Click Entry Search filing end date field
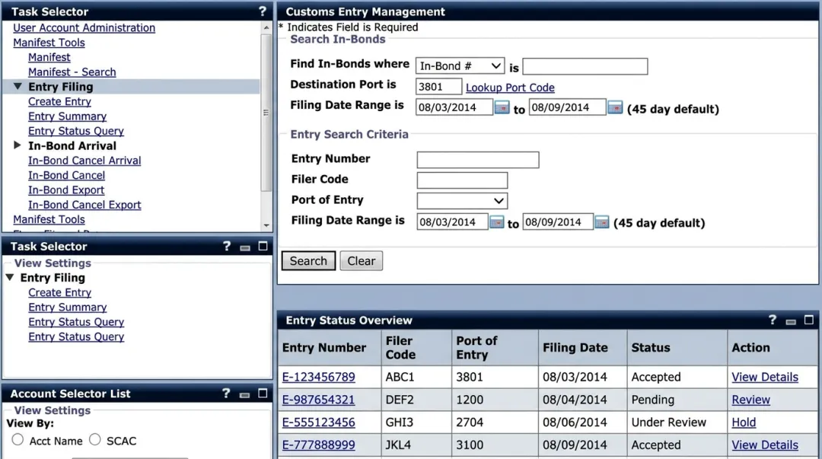822x459 pixels. pyautogui.click(x=558, y=222)
